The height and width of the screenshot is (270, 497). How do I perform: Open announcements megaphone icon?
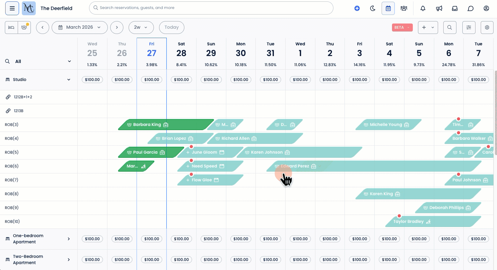click(439, 8)
